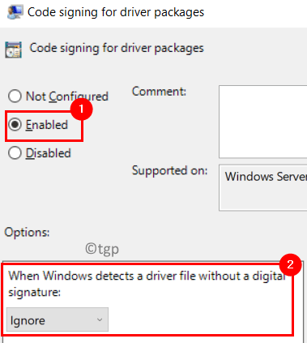Select the Not Configured radio button

pyautogui.click(x=15, y=96)
